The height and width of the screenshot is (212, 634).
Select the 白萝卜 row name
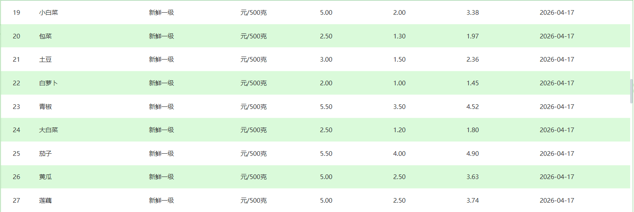(49, 83)
